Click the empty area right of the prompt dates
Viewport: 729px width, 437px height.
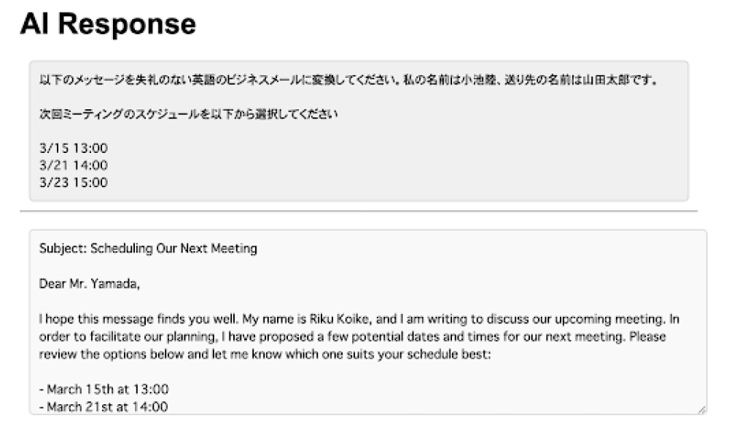[x=395, y=165]
